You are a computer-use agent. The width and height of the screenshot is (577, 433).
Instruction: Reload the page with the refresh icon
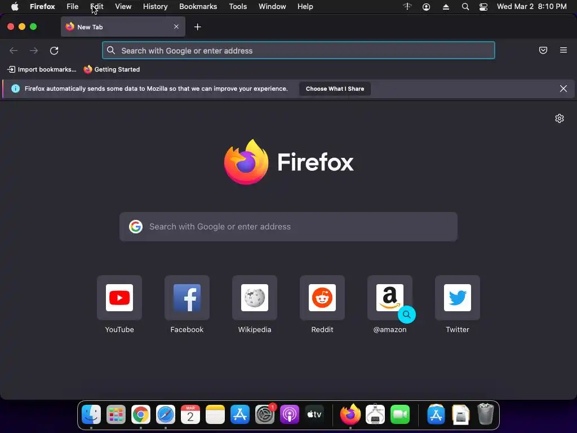[54, 50]
